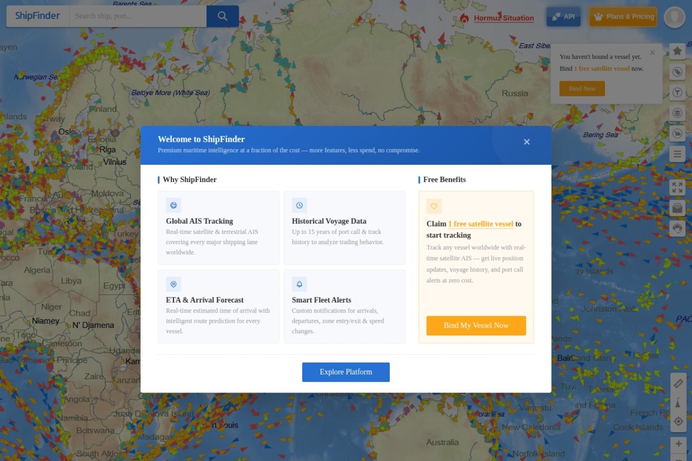This screenshot has height=461, width=692.
Task: Select the Smart Fleet Alerts card title
Action: (321, 300)
